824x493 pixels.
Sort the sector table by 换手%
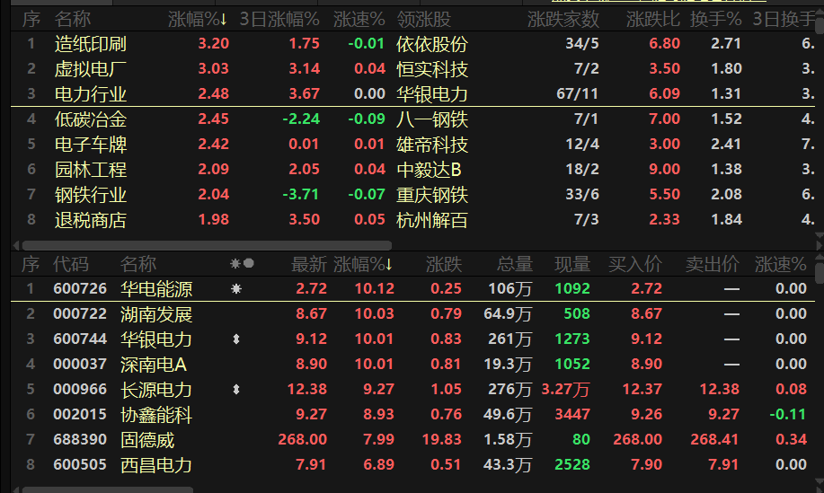pos(715,20)
